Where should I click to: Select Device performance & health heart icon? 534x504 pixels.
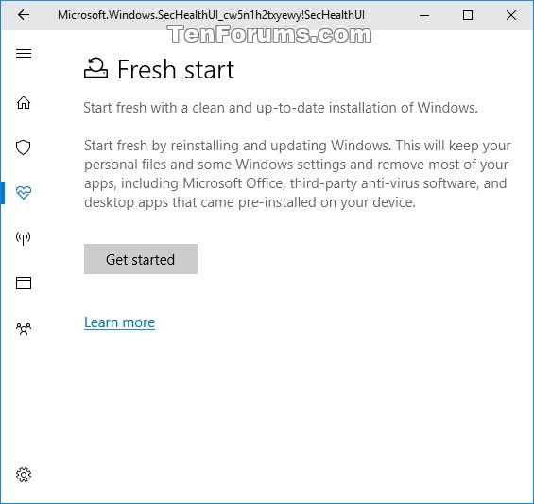click(24, 193)
